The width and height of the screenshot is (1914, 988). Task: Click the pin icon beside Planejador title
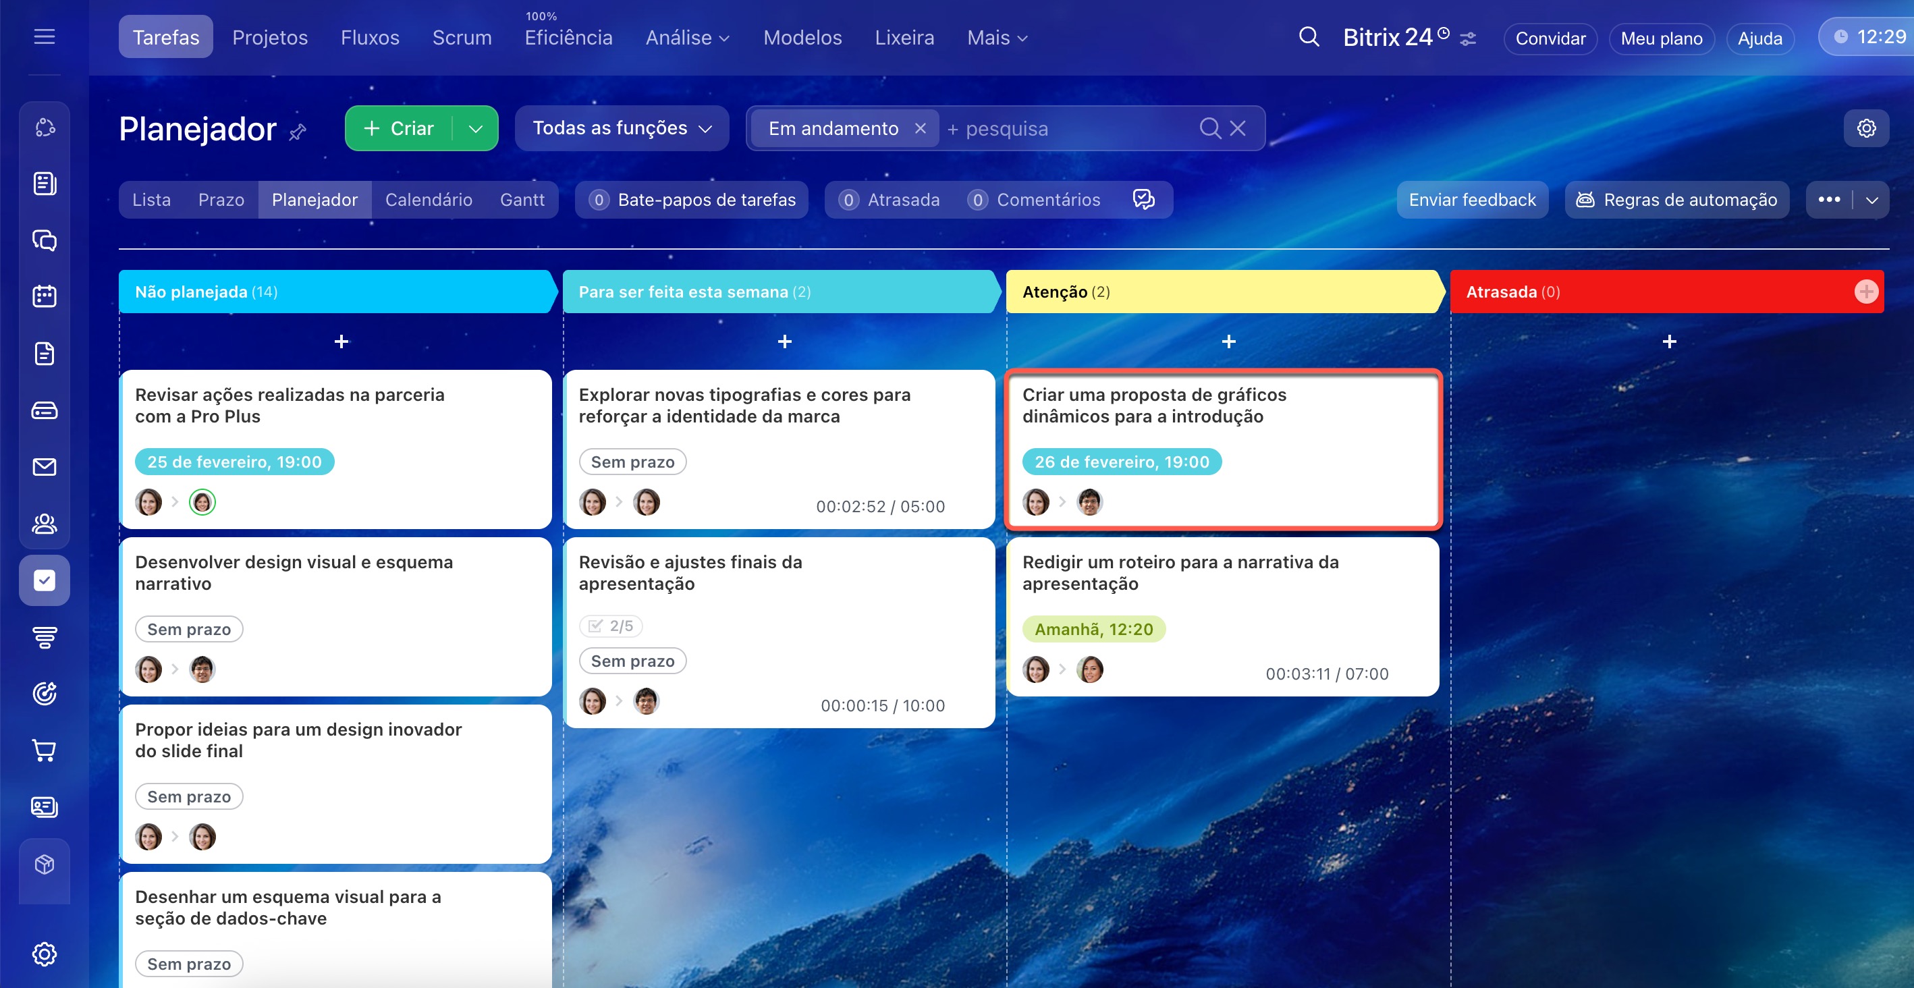point(298,132)
